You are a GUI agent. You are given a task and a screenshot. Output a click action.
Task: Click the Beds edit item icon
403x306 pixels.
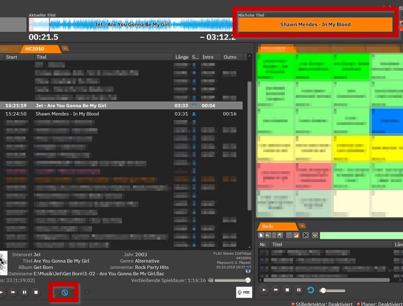296,235
